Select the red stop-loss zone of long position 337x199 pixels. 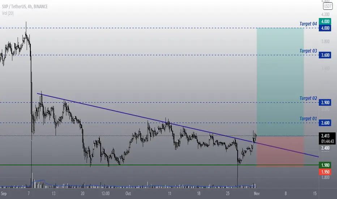pyautogui.click(x=280, y=151)
